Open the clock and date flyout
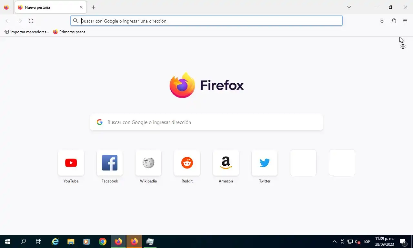 tap(385, 242)
